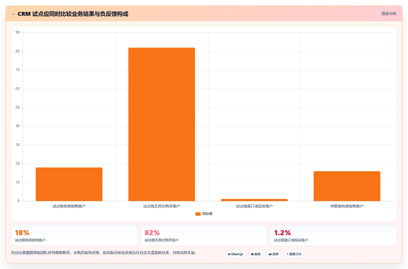Viewport: 408px width, 269px height.
Task: Click the 82% stat card value
Action: pyautogui.click(x=152, y=233)
